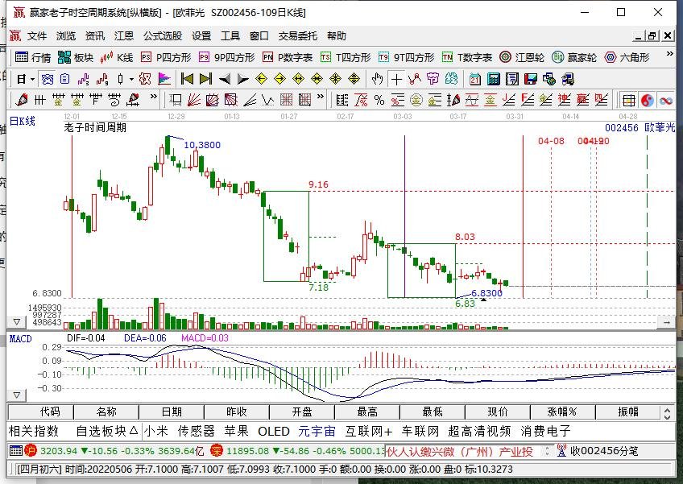Open the 帮助 menu
The width and height of the screenshot is (683, 484).
coord(337,35)
